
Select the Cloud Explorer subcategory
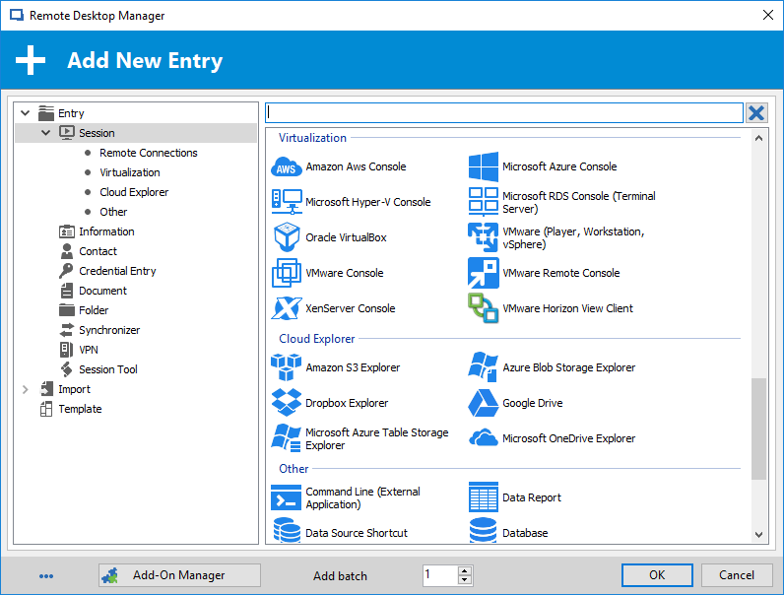134,192
